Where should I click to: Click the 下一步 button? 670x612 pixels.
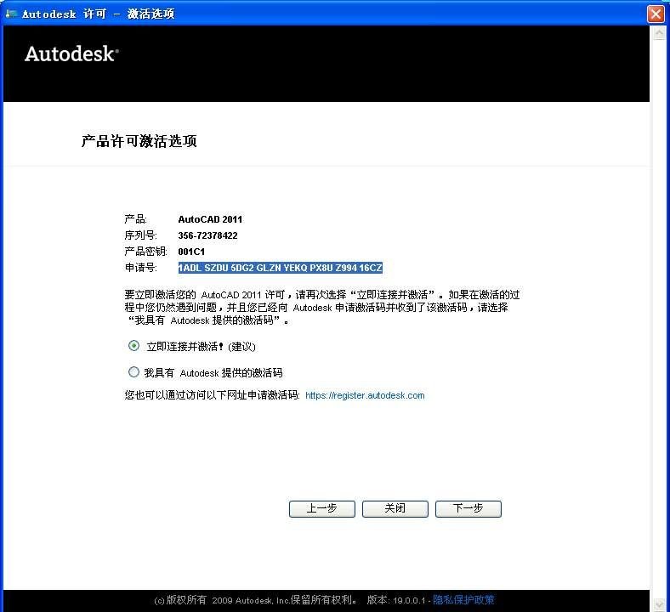click(468, 508)
